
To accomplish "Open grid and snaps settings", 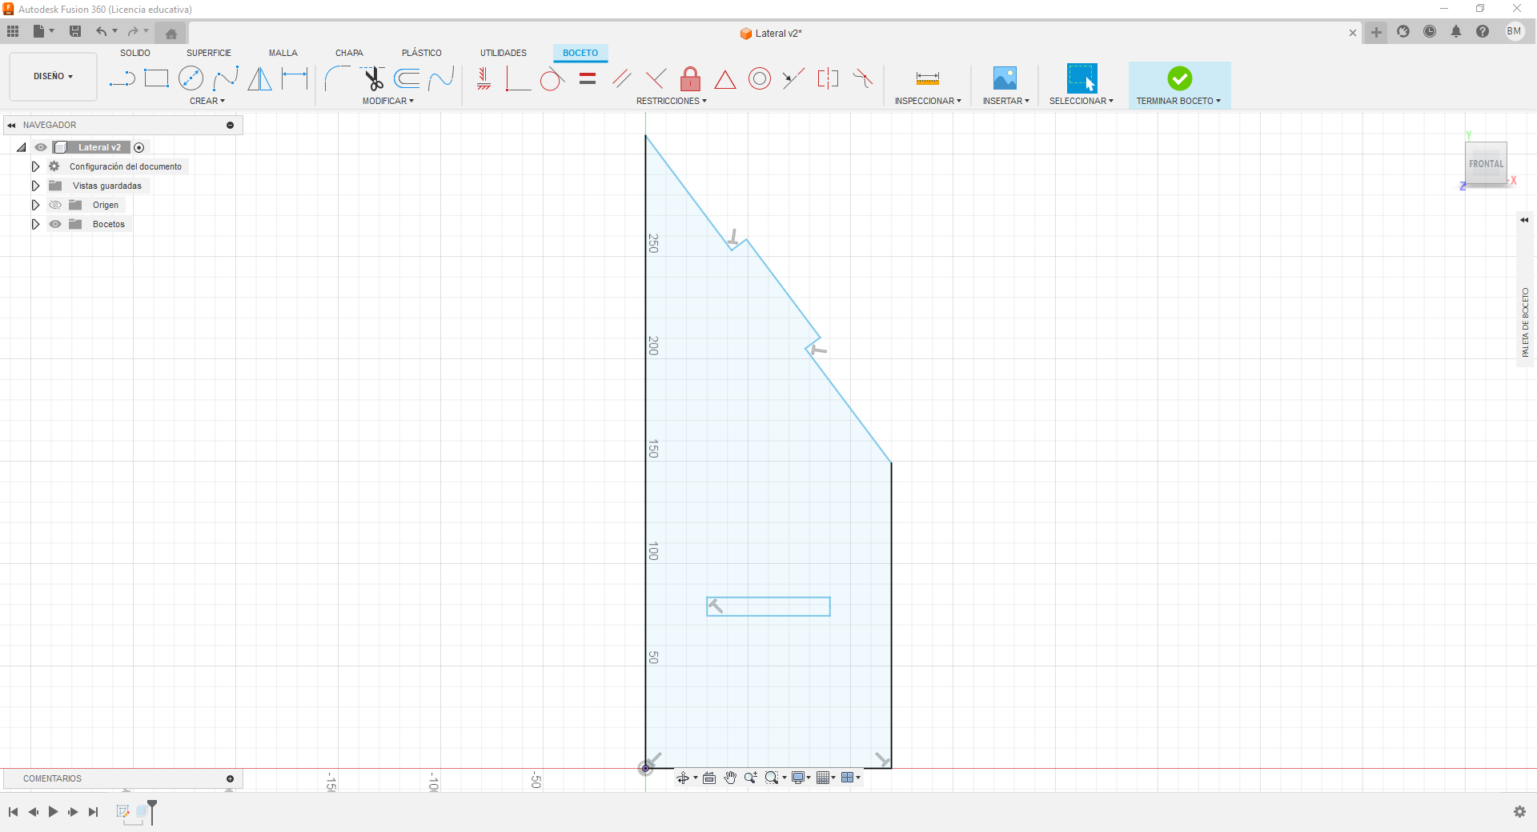I will [825, 778].
